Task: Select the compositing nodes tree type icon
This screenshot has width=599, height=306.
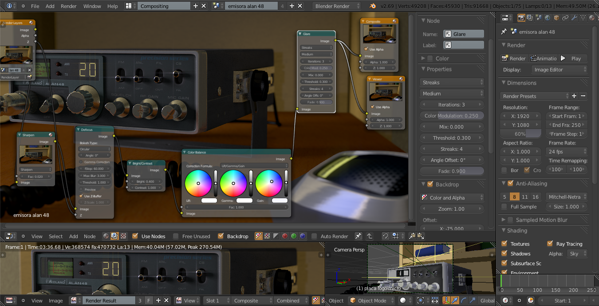Action: click(114, 236)
